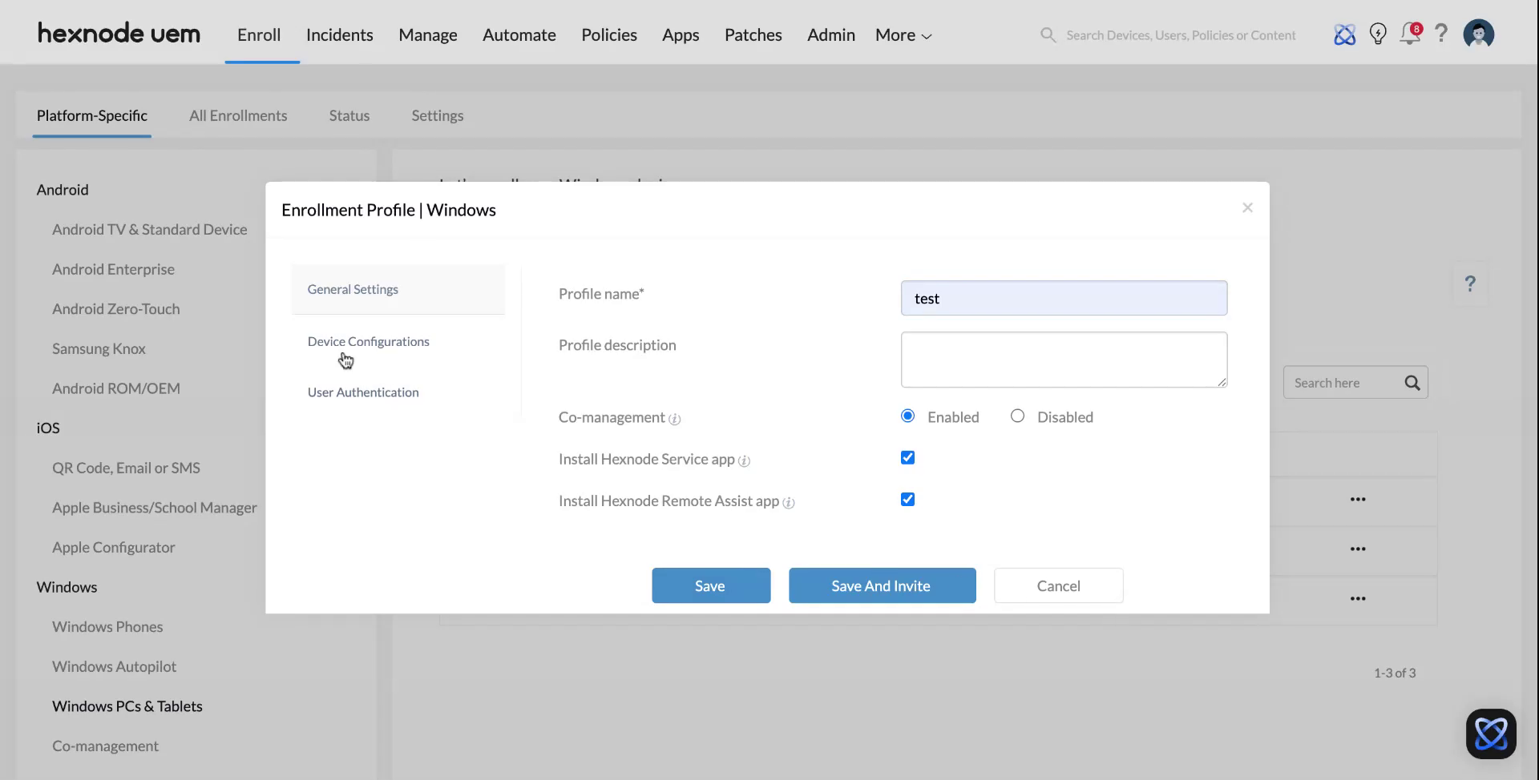The width and height of the screenshot is (1539, 780).
Task: Switch to the All Enrollments tab
Action: (238, 115)
